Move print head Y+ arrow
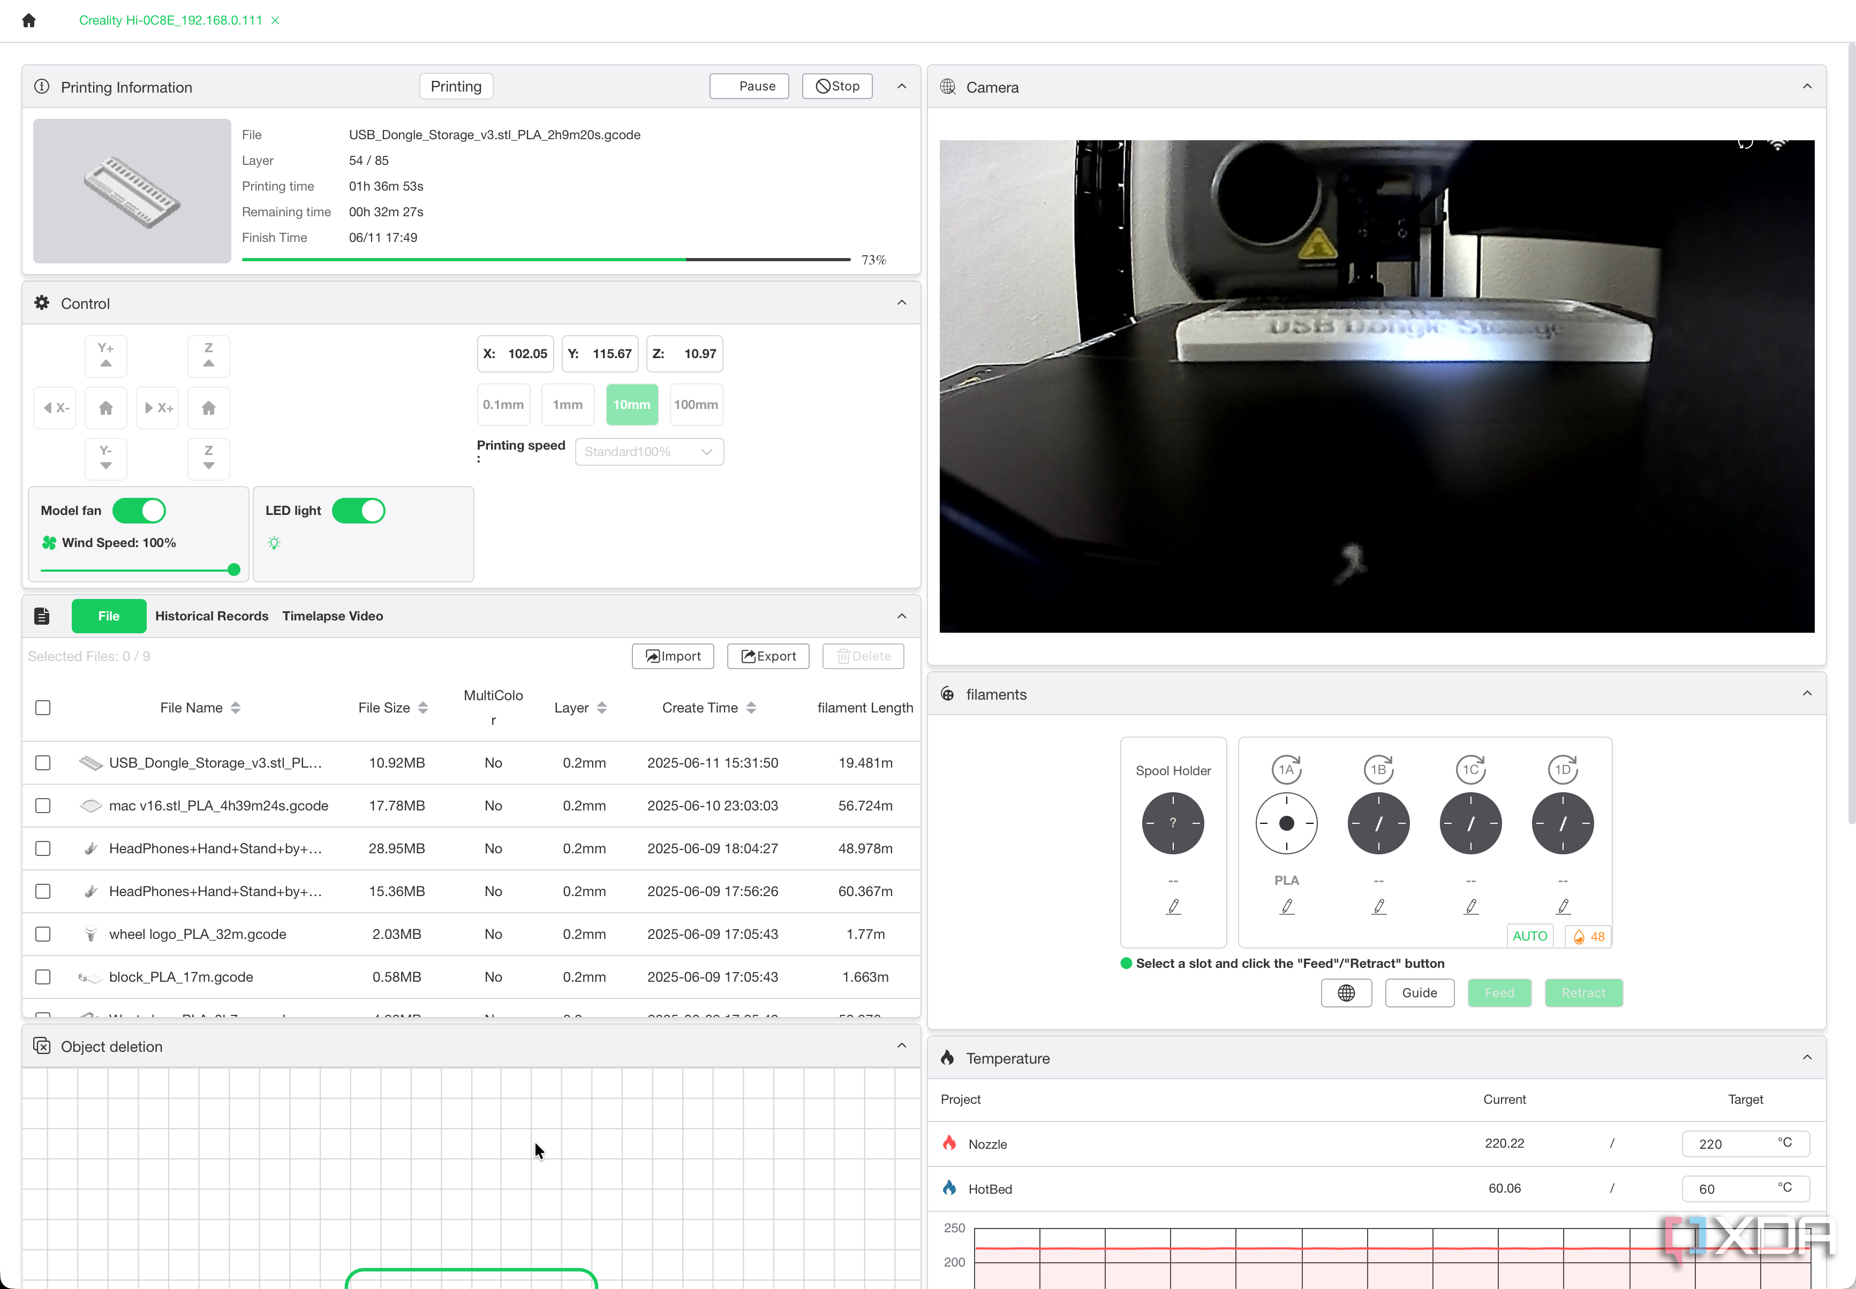 click(106, 355)
